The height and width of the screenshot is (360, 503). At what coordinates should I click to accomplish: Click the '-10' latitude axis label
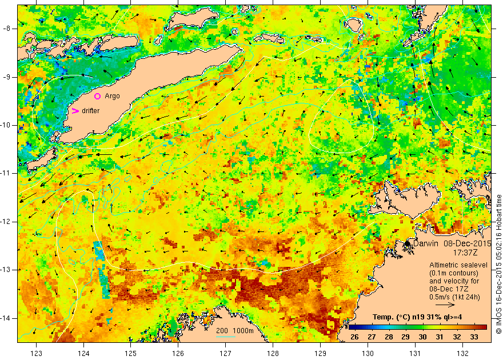tap(6, 125)
